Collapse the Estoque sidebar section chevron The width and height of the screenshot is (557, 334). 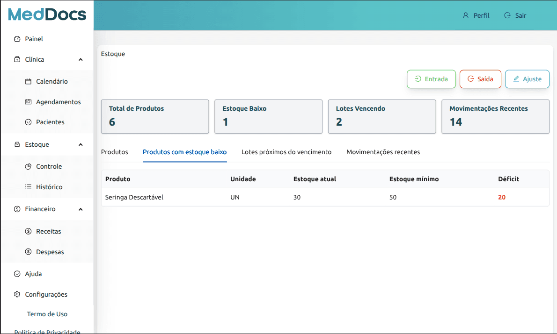(81, 145)
